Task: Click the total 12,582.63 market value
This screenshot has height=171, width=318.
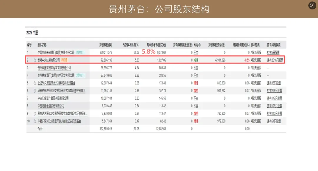Action: (161, 129)
